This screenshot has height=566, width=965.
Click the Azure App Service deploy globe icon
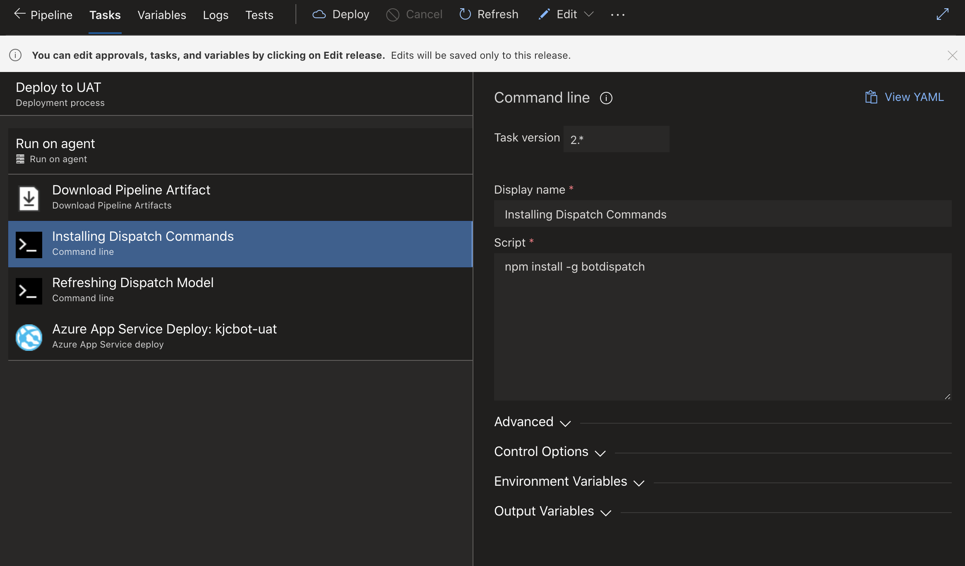29,337
